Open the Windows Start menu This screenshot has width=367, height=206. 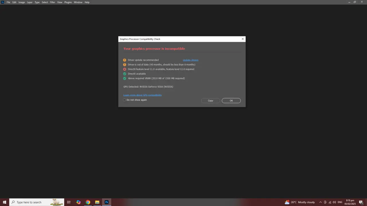(x=5, y=202)
